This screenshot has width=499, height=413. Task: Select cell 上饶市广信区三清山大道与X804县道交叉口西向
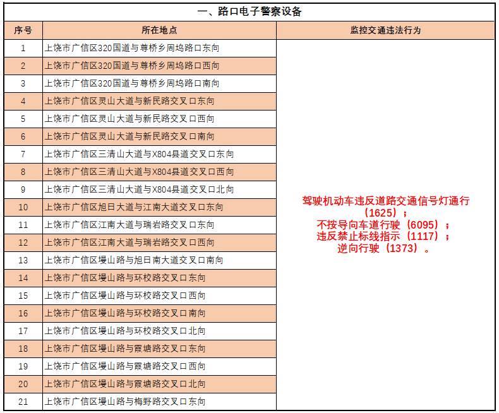point(159,172)
